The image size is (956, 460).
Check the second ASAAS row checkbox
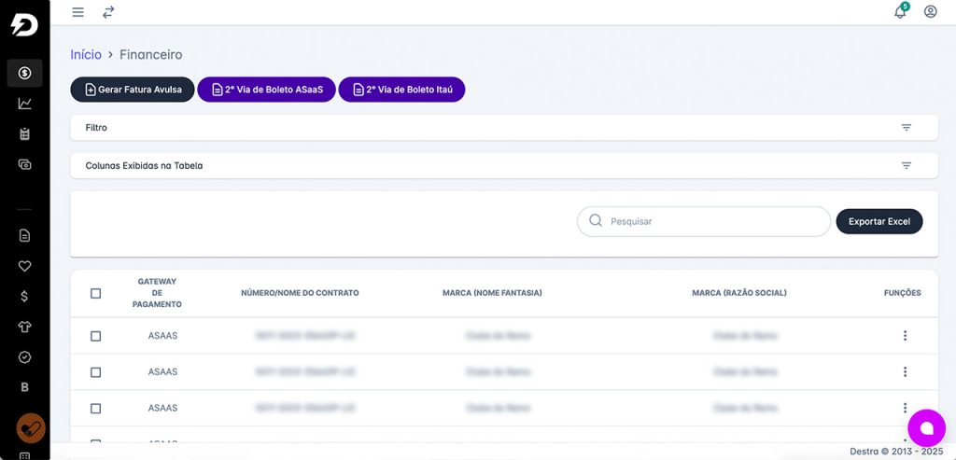coord(95,372)
